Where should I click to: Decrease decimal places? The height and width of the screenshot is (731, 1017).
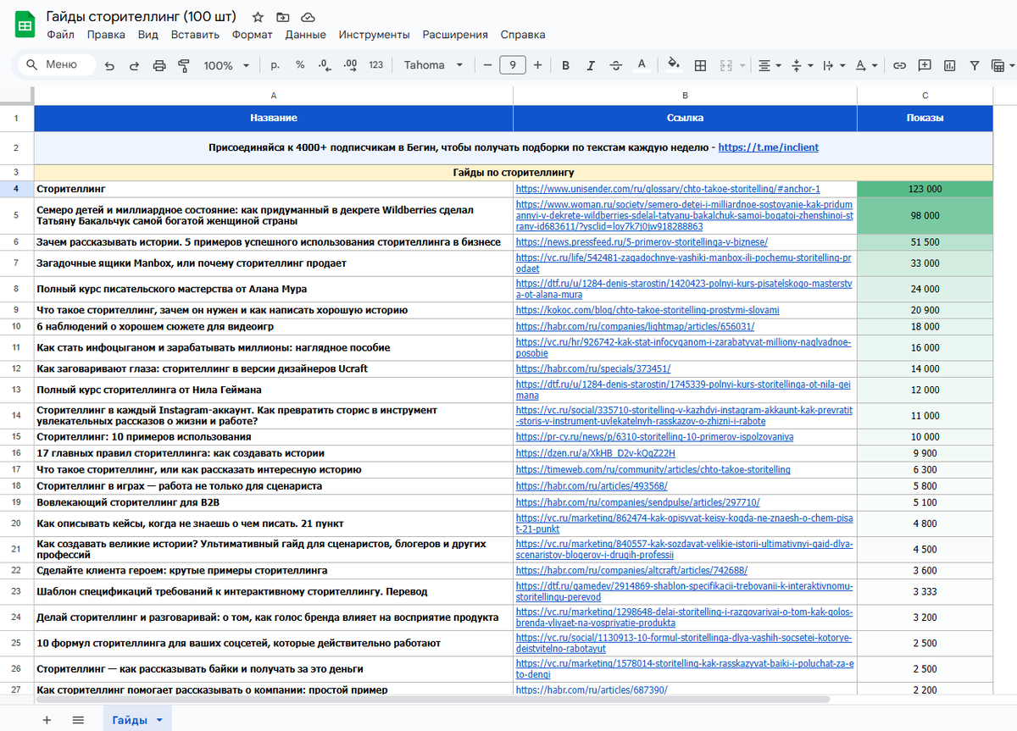[324, 65]
